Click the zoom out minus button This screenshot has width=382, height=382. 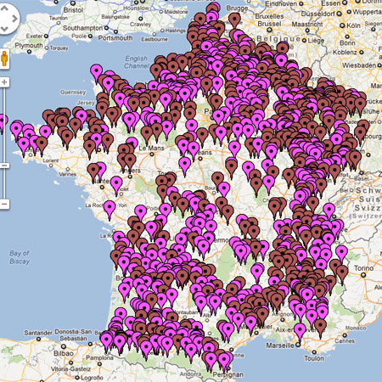(4, 204)
